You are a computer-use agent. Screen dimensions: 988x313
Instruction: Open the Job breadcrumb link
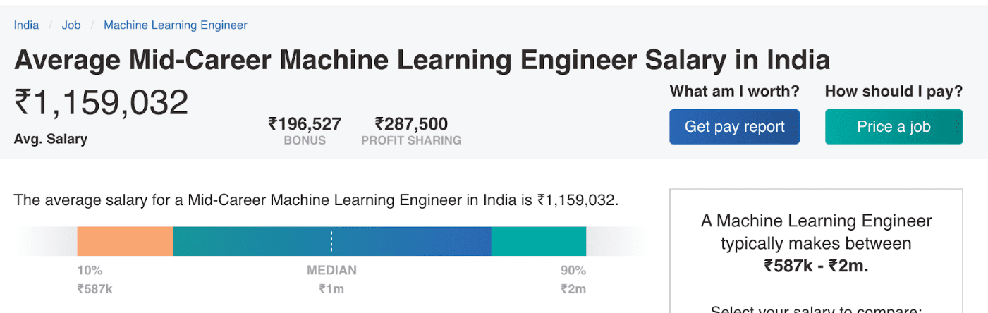coord(71,25)
